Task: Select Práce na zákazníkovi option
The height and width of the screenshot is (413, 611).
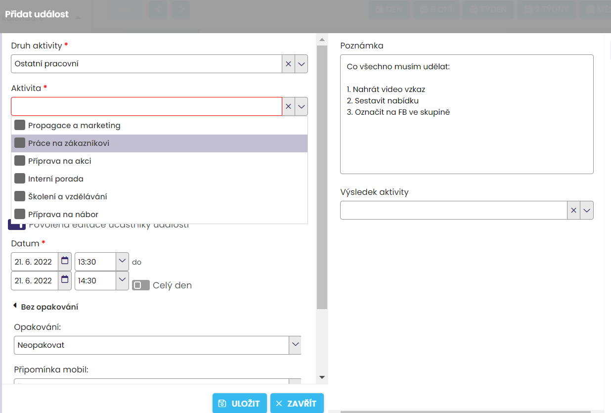Action: click(x=69, y=143)
